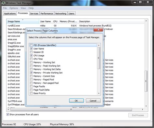Switch to the Applications tab
The width and height of the screenshot is (154, 128).
[10, 14]
